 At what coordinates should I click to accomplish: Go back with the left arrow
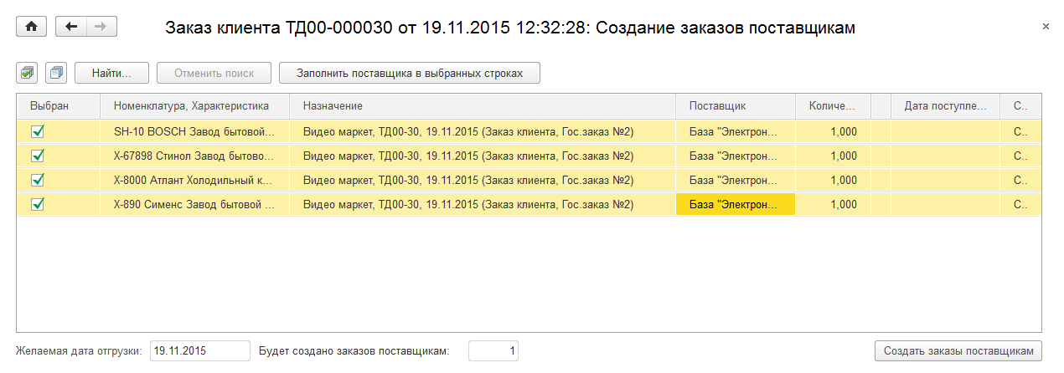pyautogui.click(x=70, y=27)
